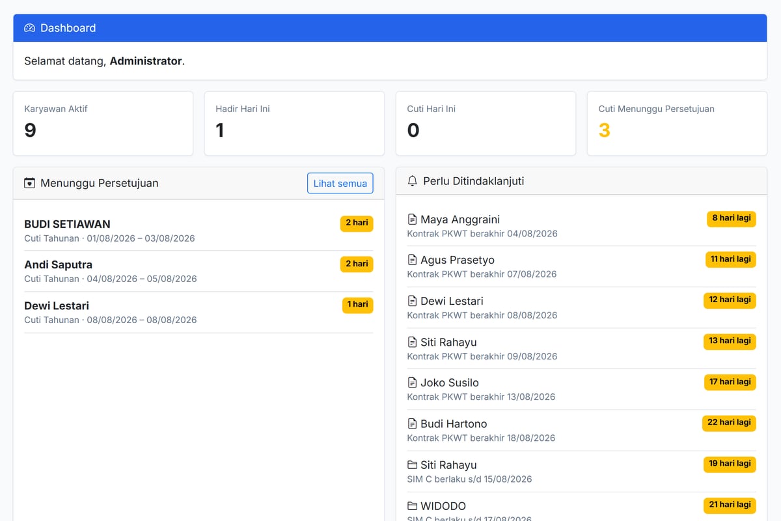The width and height of the screenshot is (781, 521).
Task: Click Cuti Tahunan 08/08/2026 – 08/08/2026 text
Action: tap(111, 320)
